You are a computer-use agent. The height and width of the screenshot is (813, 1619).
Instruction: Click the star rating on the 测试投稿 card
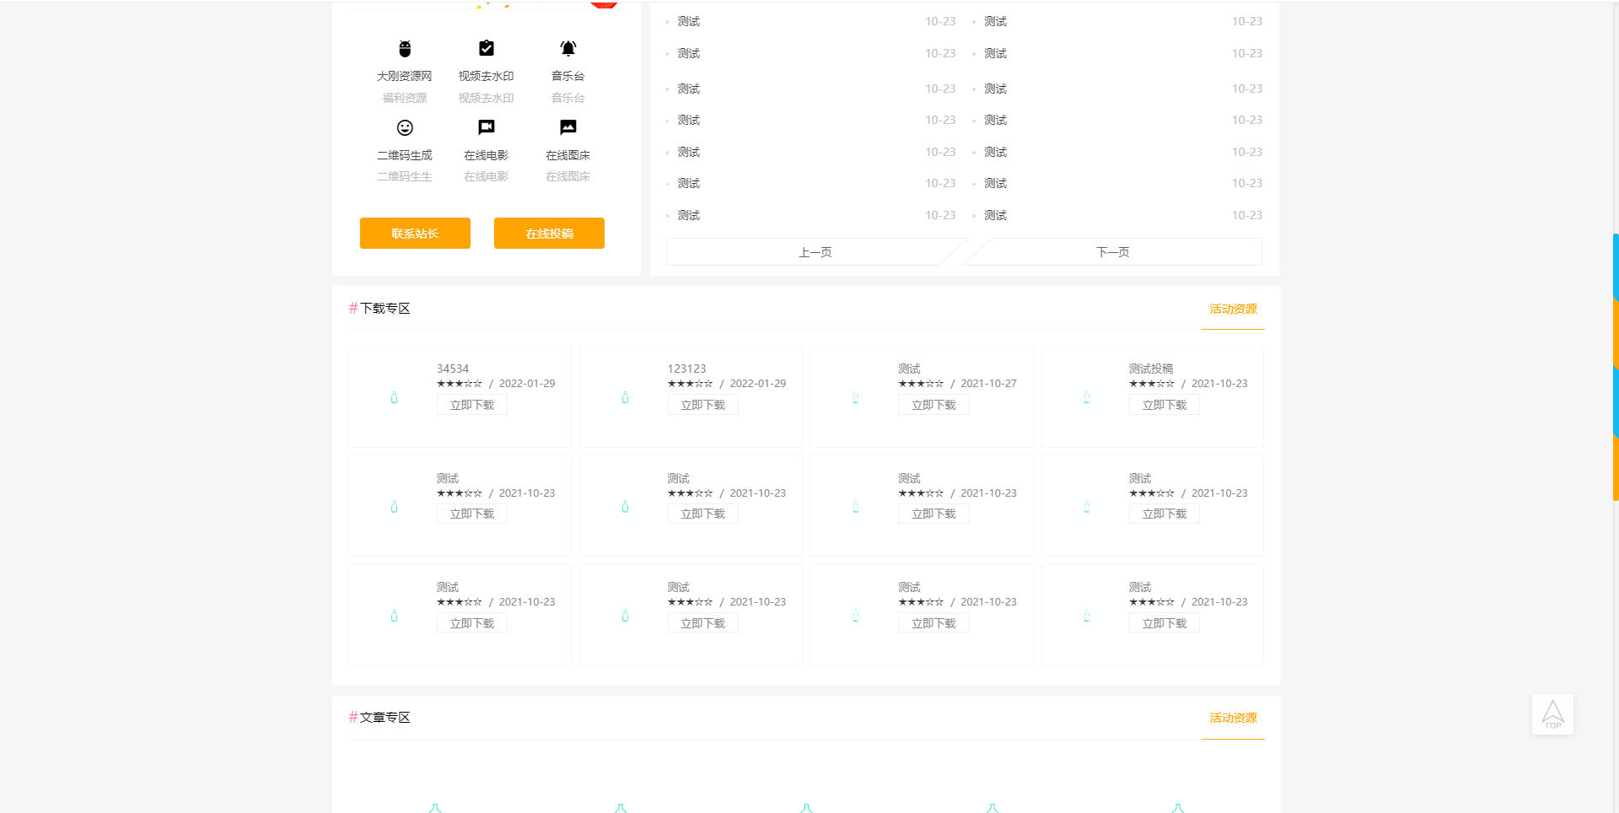[1152, 384]
